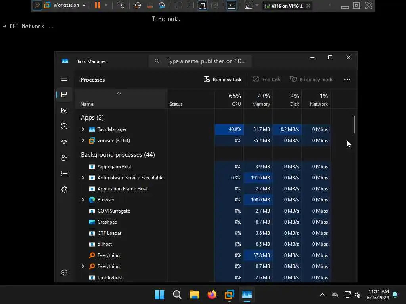Click the vmware (32 bit) icon
The width and height of the screenshot is (406, 304).
tap(92, 141)
